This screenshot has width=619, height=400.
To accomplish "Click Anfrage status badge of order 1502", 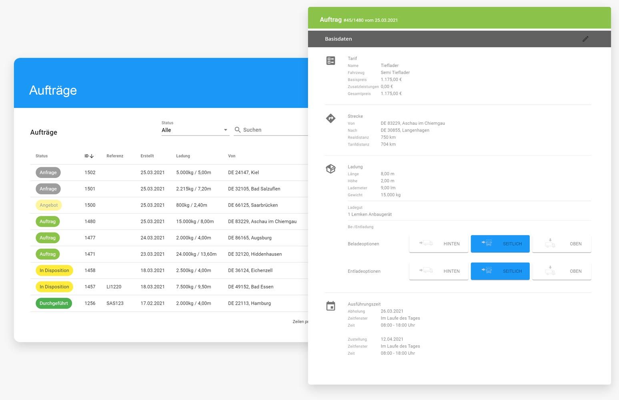I will pyautogui.click(x=48, y=172).
